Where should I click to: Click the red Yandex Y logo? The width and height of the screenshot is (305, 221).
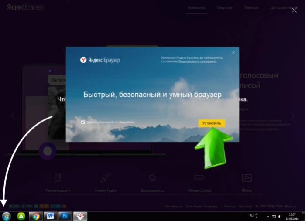(83, 60)
